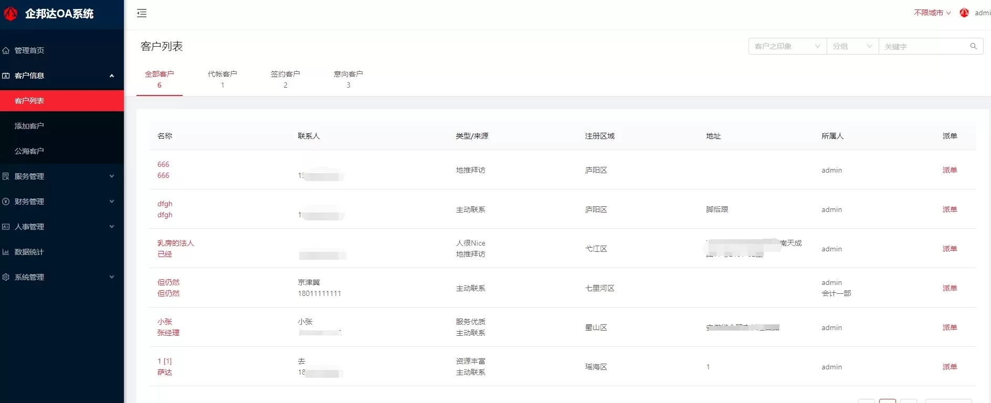Open the 客户之印象 dropdown
Image resolution: width=991 pixels, height=403 pixels.
pos(787,46)
